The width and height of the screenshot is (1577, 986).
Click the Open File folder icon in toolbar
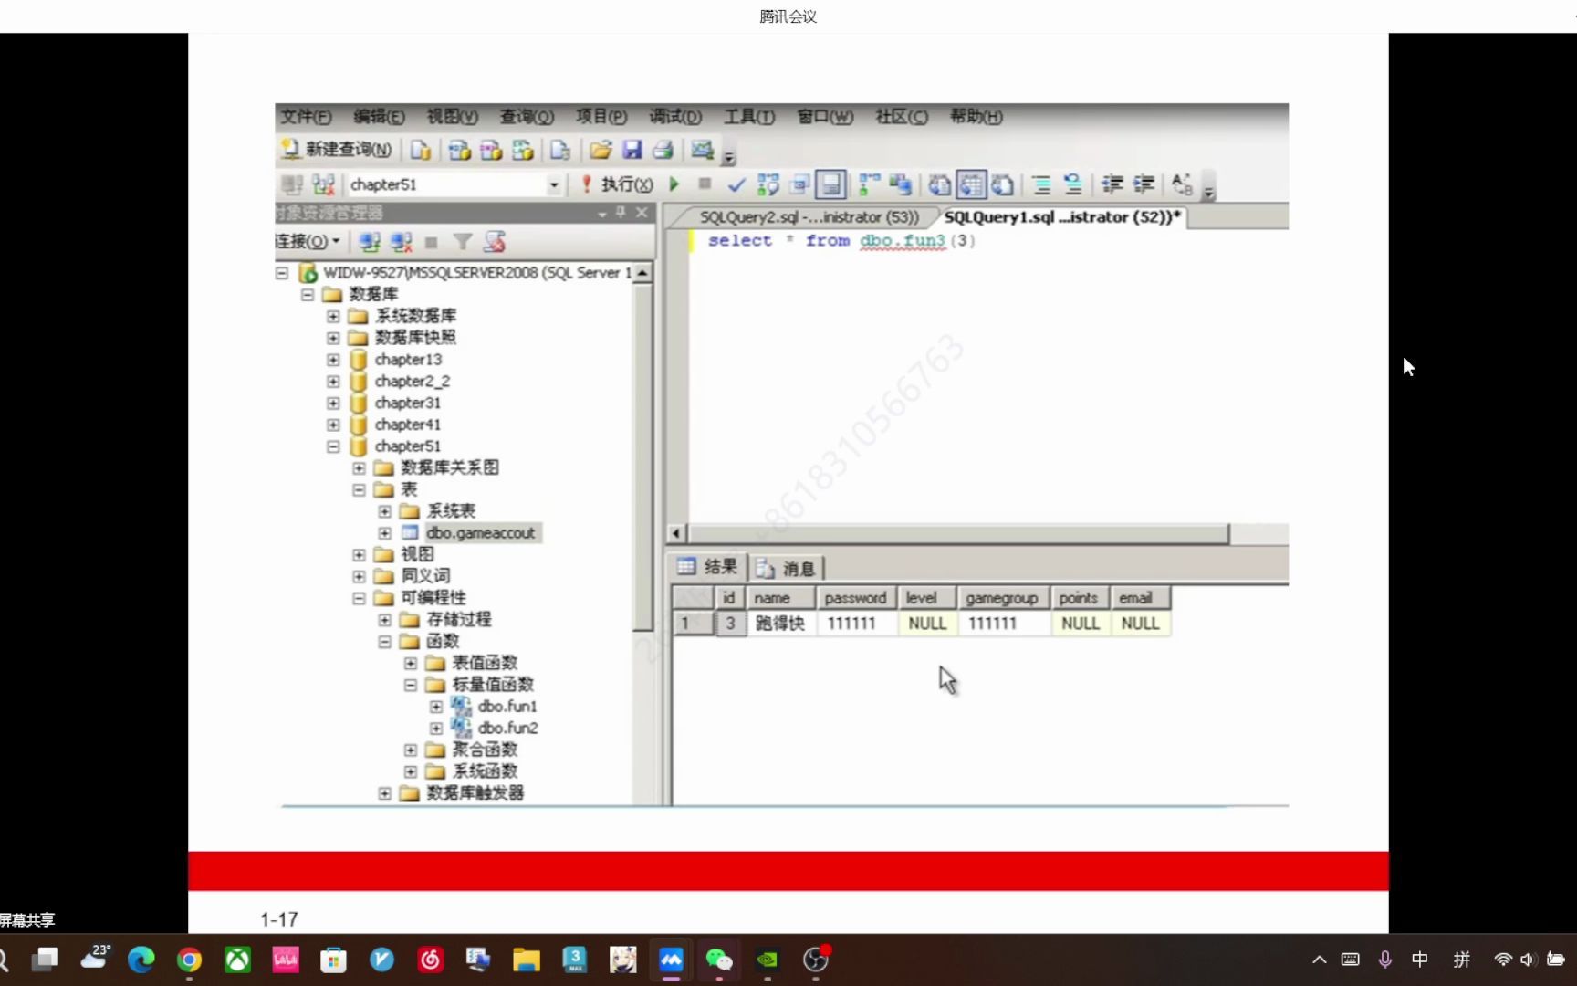coord(601,150)
